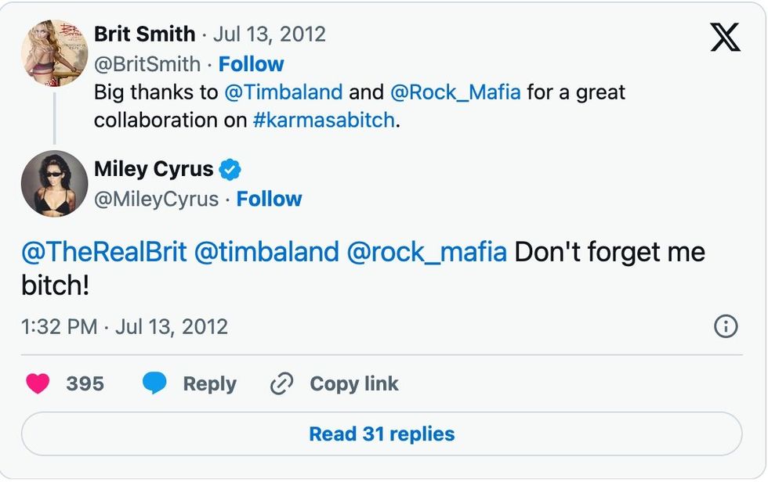Click Brit Smith's display name
The image size is (768, 482).
[x=143, y=34]
